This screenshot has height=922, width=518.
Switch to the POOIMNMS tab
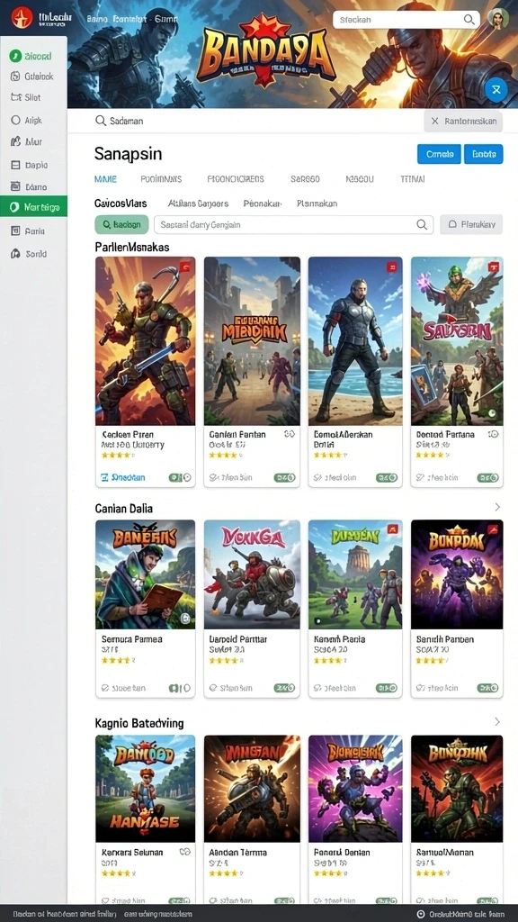pyautogui.click(x=162, y=179)
